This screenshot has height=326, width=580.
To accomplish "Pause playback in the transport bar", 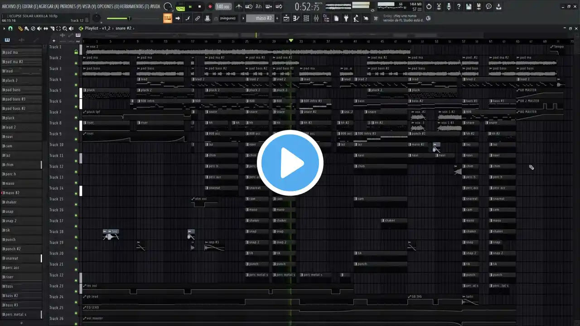I will (190, 7).
